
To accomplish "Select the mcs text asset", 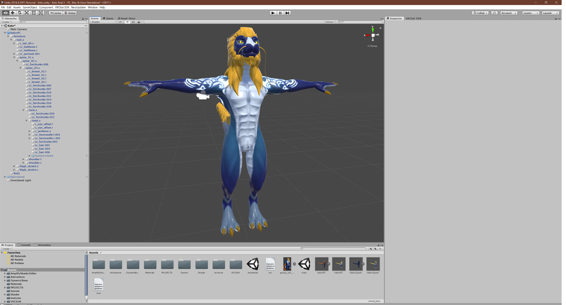I will [99, 285].
